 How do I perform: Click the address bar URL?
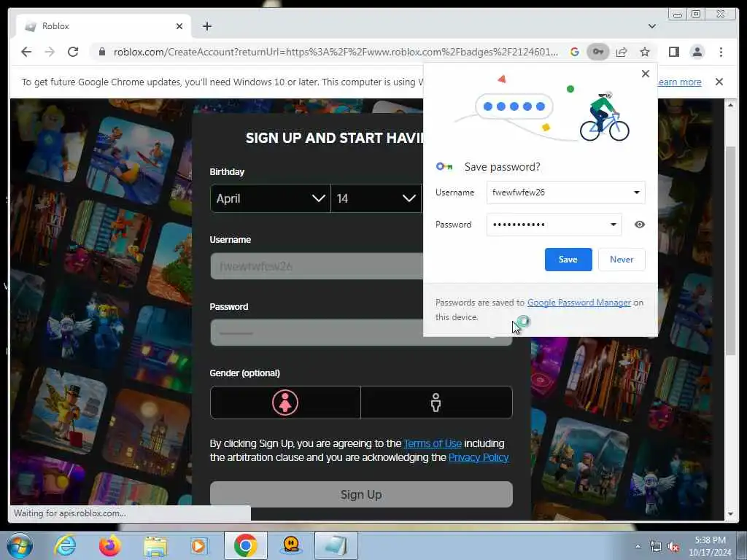pos(336,52)
